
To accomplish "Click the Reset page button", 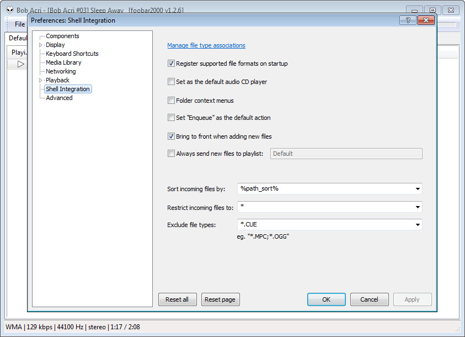I will pyautogui.click(x=220, y=299).
